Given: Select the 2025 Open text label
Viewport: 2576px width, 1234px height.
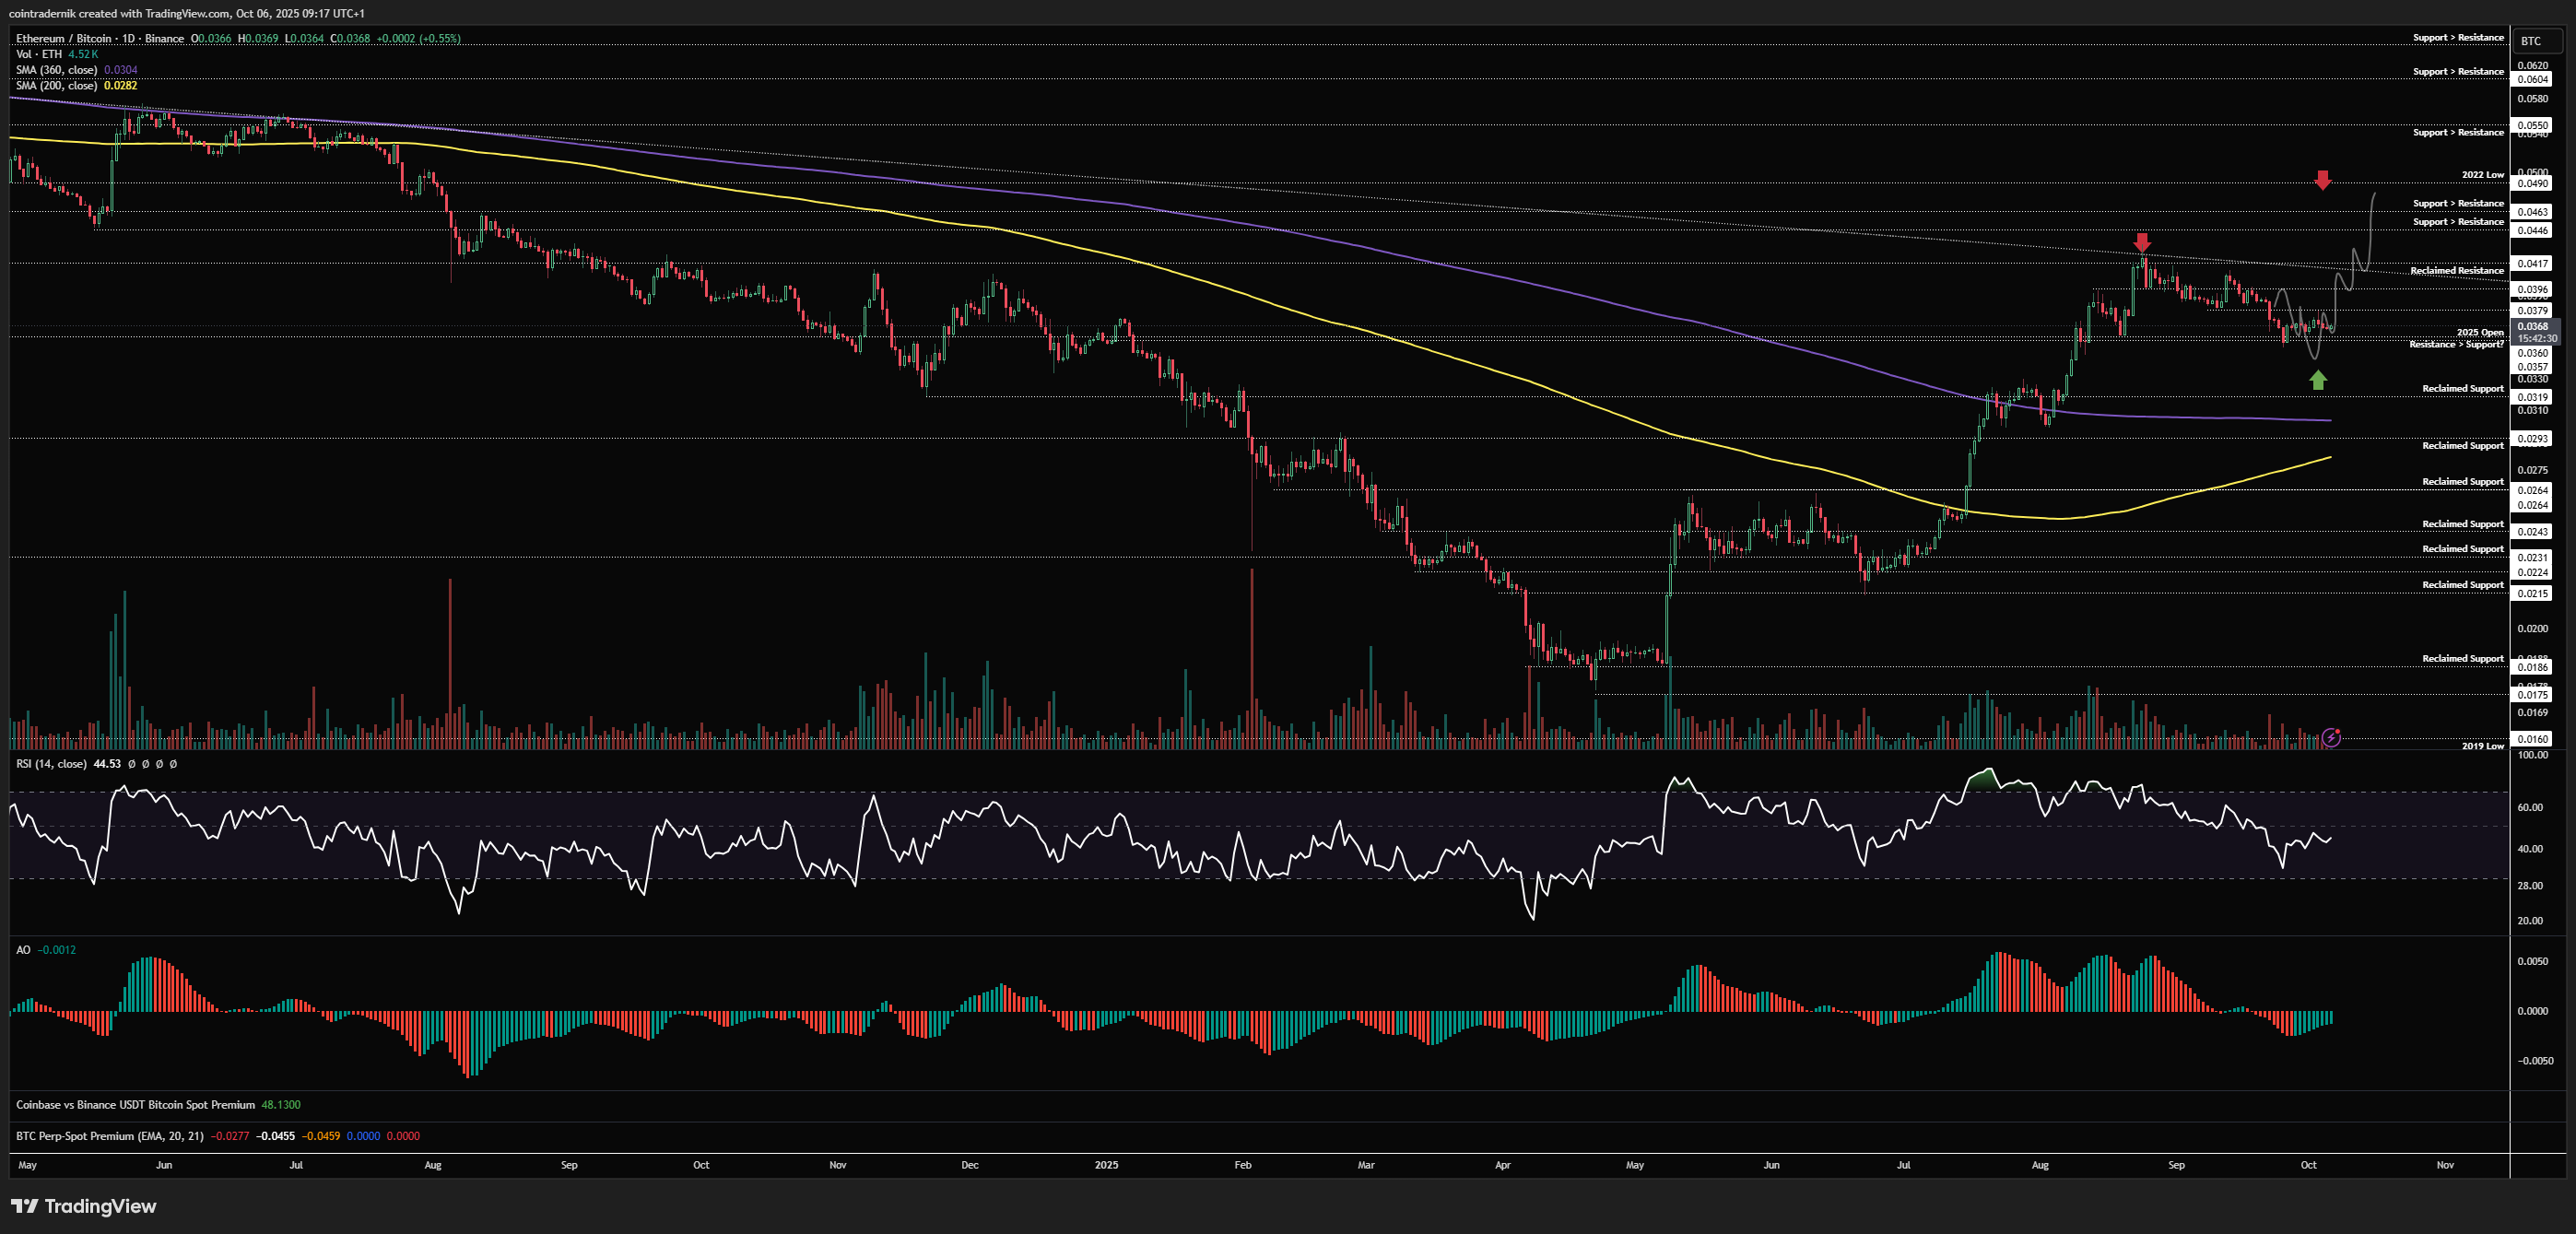Looking at the screenshot, I should (x=2480, y=332).
